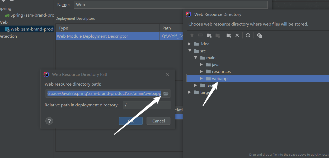Toggle show hidden files and directories icon
The height and width of the screenshot is (158, 329).
pyautogui.click(x=259, y=35)
